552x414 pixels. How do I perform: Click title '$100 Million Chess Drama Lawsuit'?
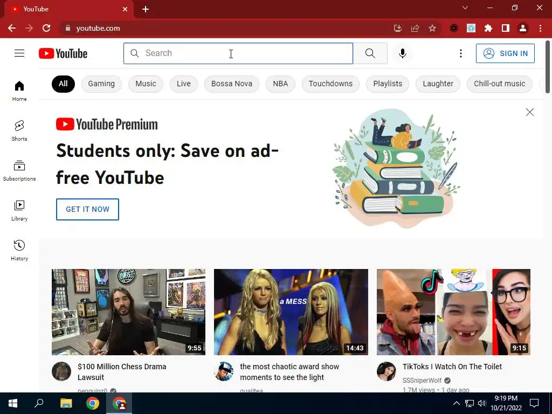pyautogui.click(x=122, y=372)
